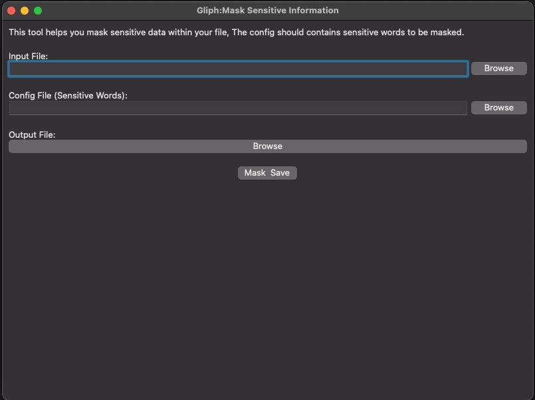This screenshot has height=400, width=535.
Task: Maximize the window using green button
Action: click(38, 11)
